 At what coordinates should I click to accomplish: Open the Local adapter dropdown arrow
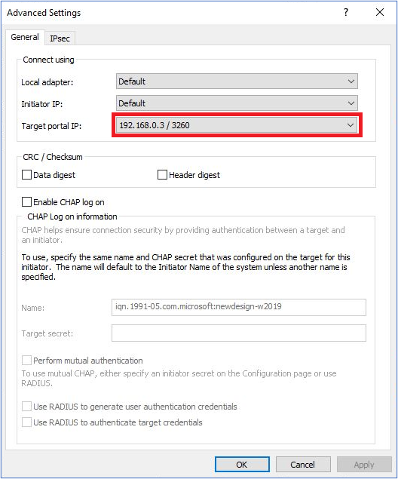[x=351, y=81]
